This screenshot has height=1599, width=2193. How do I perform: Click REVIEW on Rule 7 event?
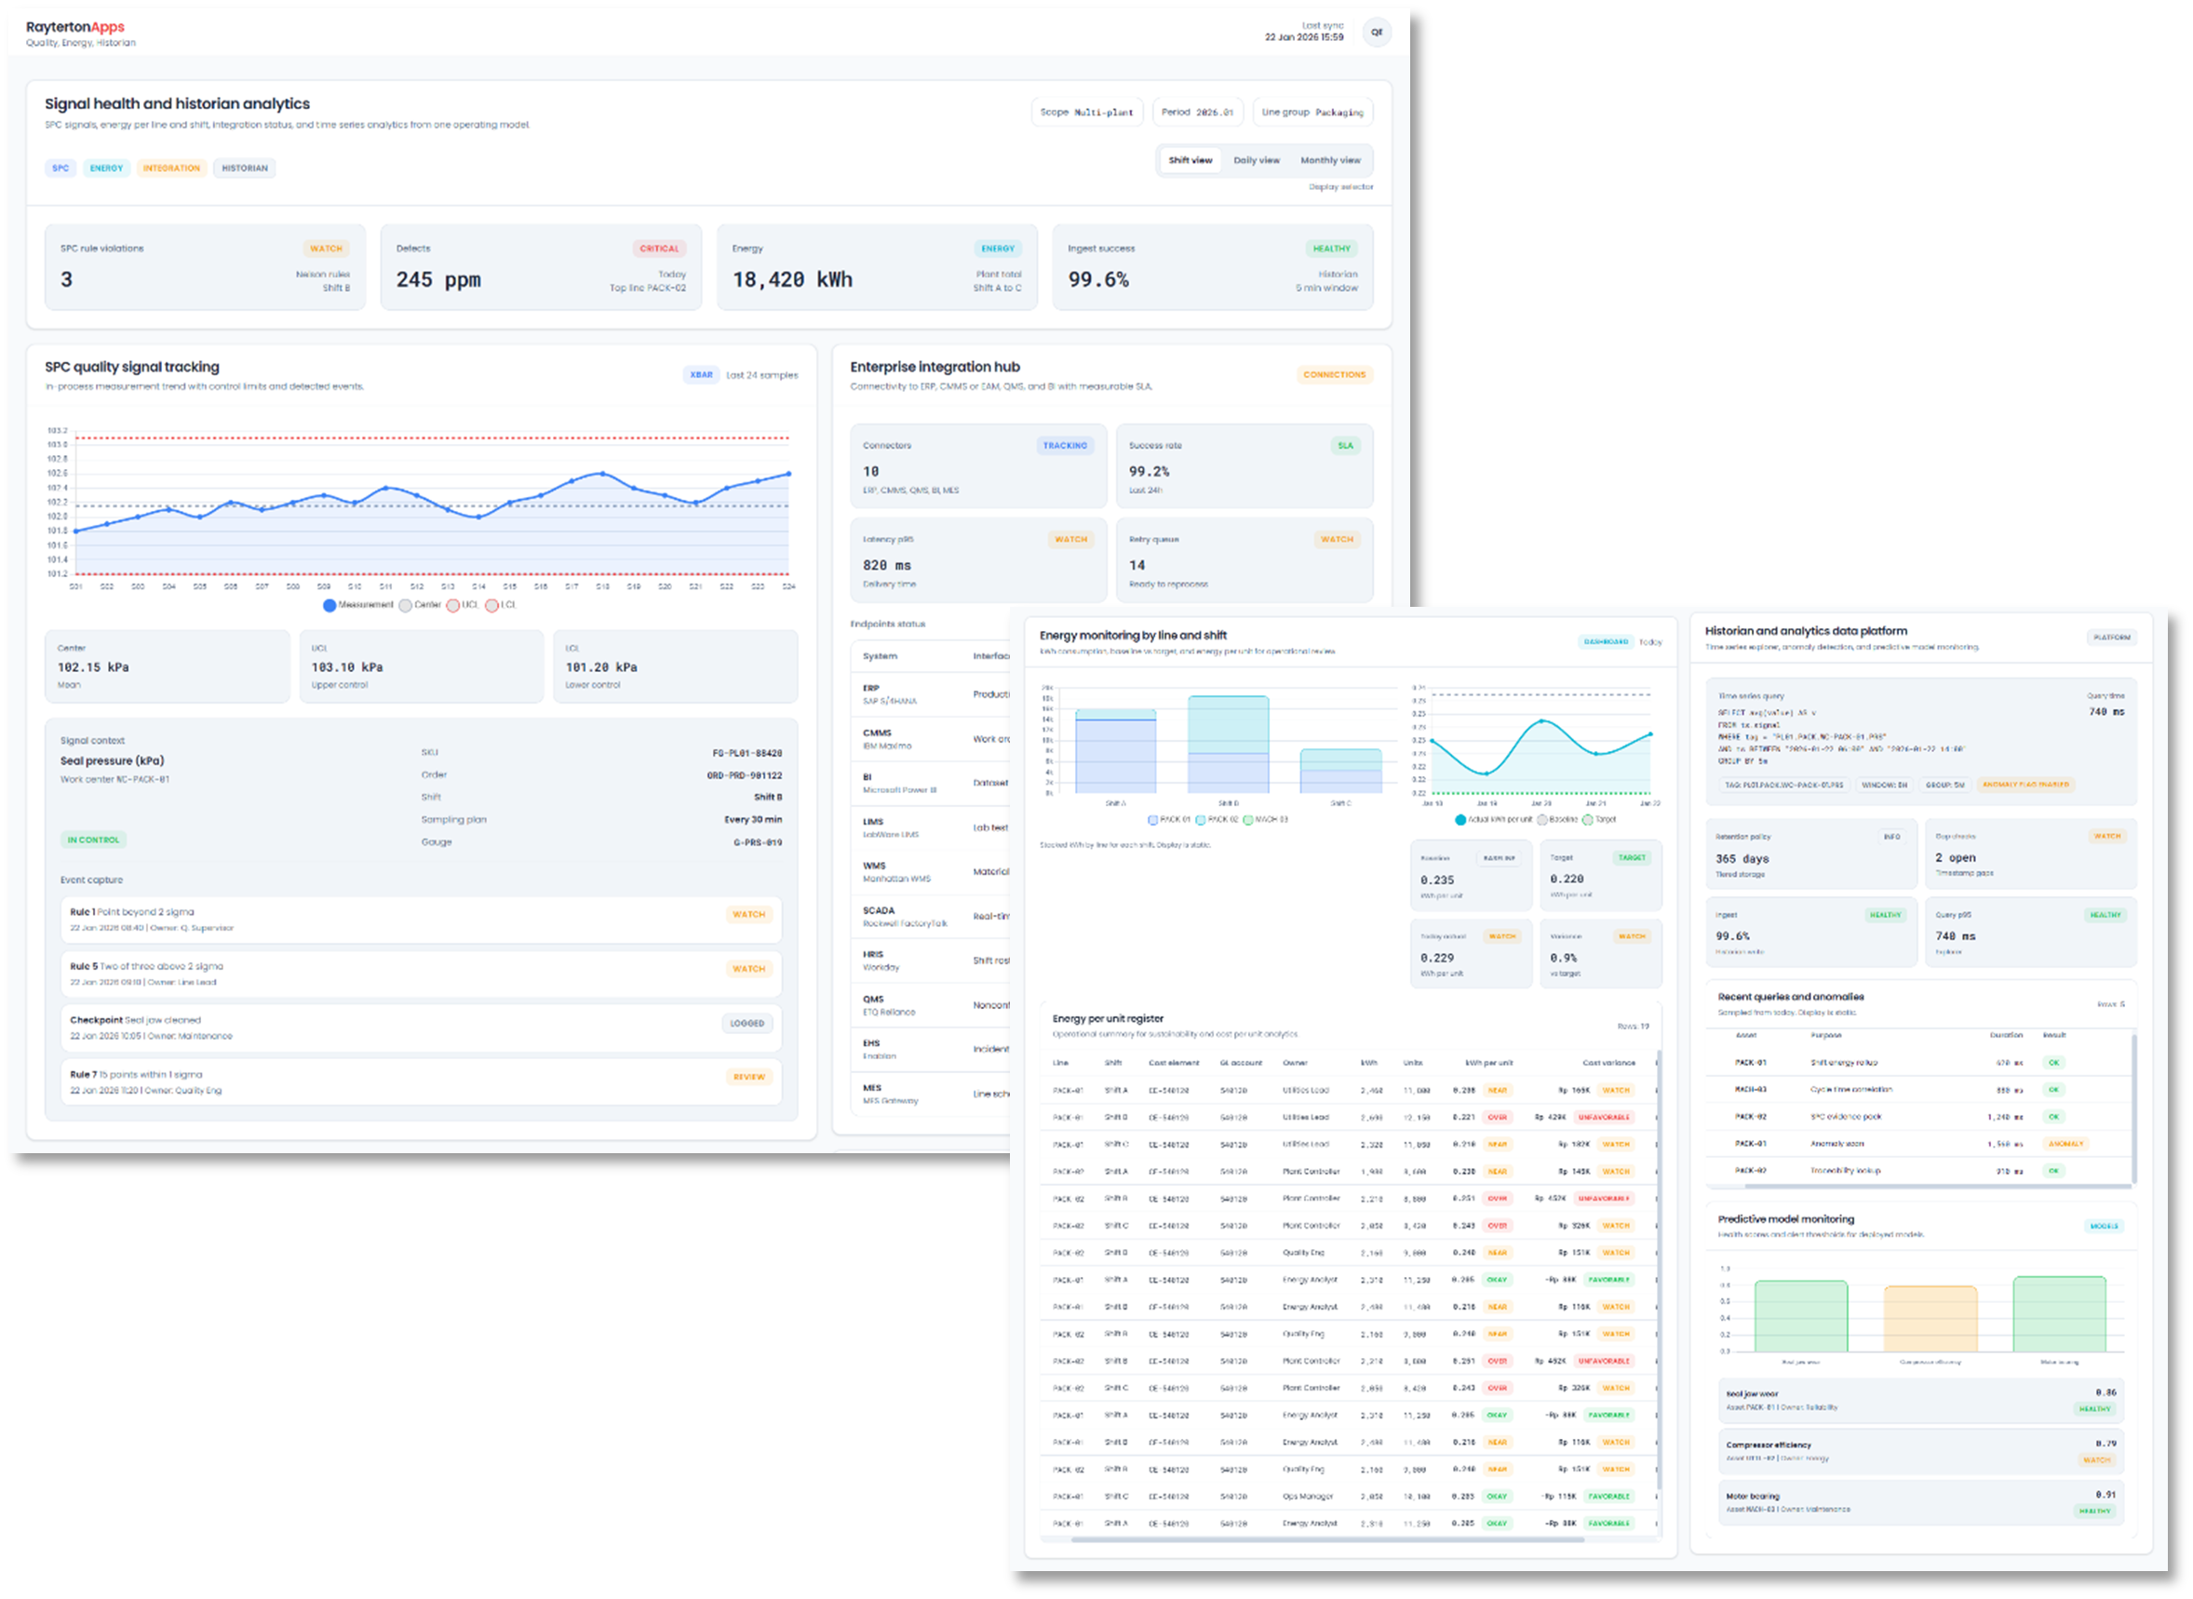click(751, 1076)
